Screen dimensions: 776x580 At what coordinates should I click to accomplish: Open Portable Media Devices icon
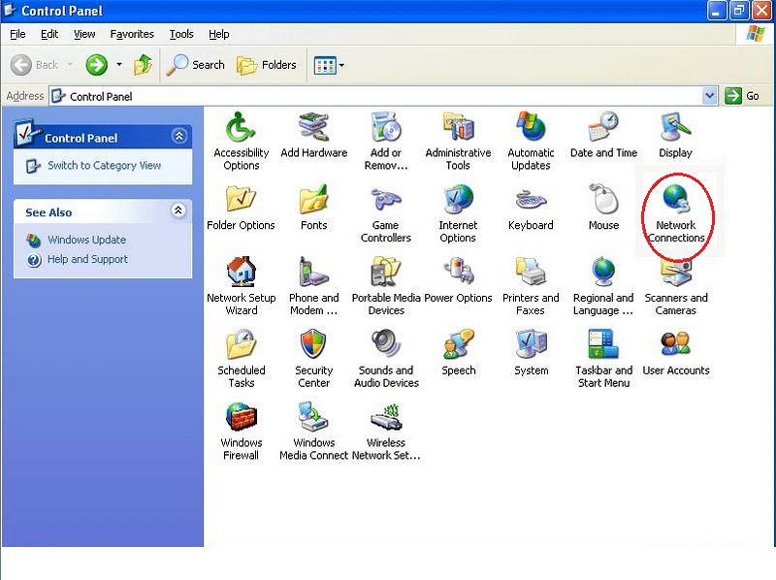pos(386,273)
